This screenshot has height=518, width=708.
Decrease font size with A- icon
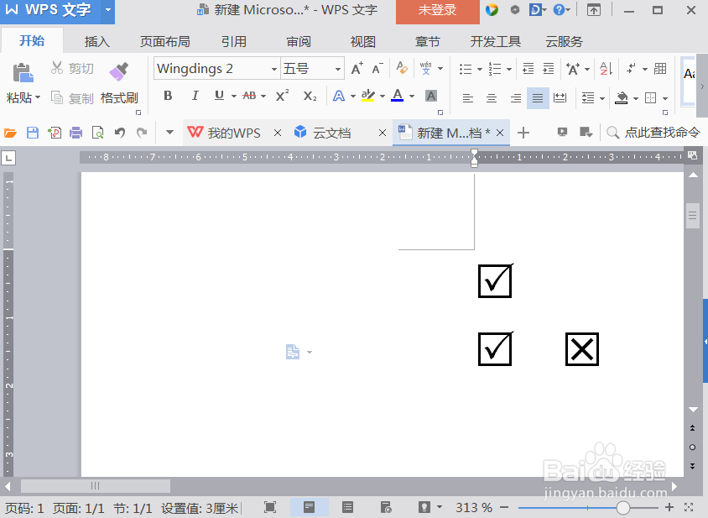tap(377, 69)
